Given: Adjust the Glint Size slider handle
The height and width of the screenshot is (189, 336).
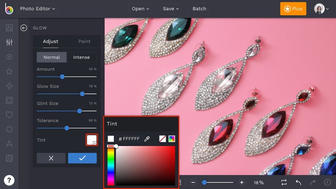Looking at the screenshot, I should [80, 111].
